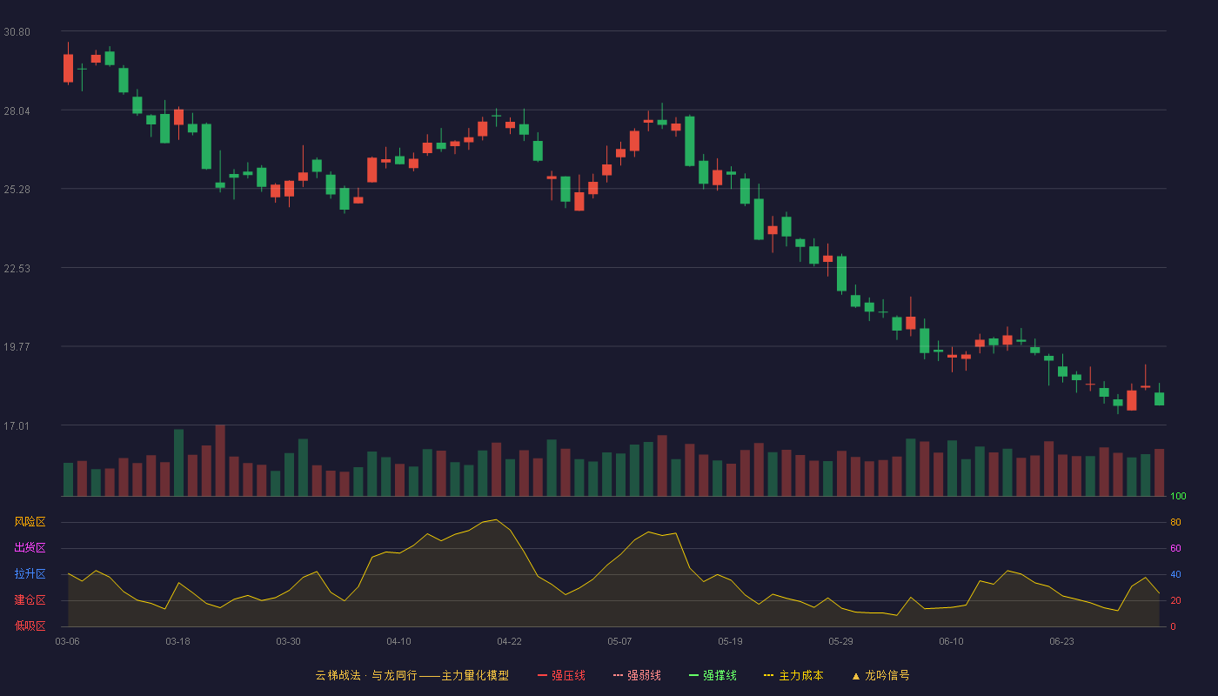The image size is (1218, 696).
Task: Click the 拉升区 zone label
Action: [30, 574]
